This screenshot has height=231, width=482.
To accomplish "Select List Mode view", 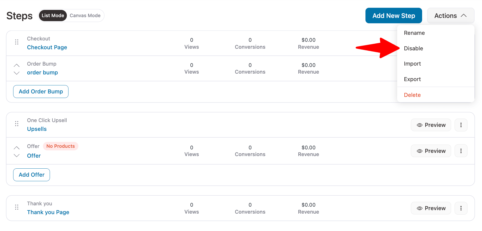I will 53,16.
